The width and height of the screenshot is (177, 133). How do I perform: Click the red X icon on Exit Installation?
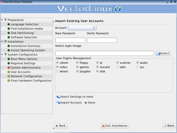[x=103, y=126]
